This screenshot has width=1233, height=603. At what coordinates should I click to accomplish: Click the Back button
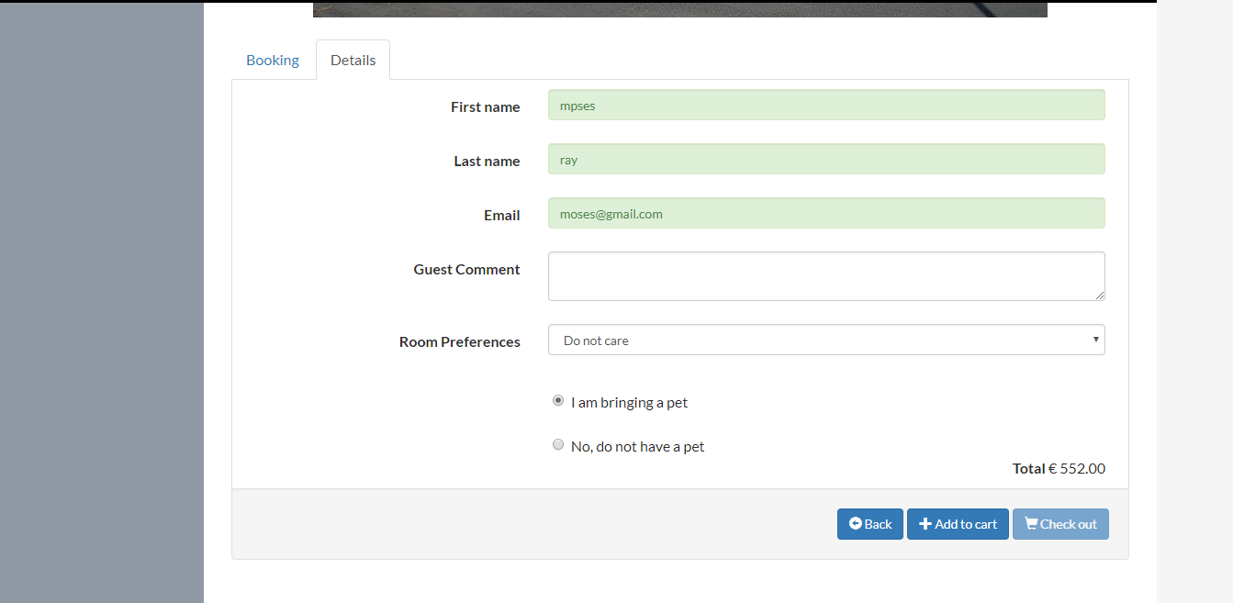(x=870, y=524)
